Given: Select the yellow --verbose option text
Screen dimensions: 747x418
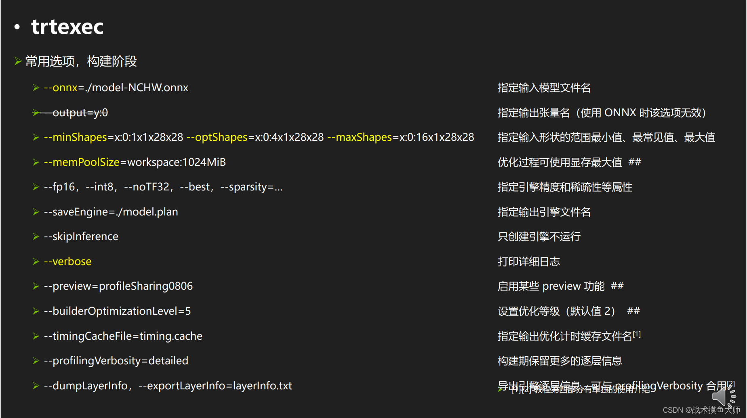Looking at the screenshot, I should click(67, 261).
